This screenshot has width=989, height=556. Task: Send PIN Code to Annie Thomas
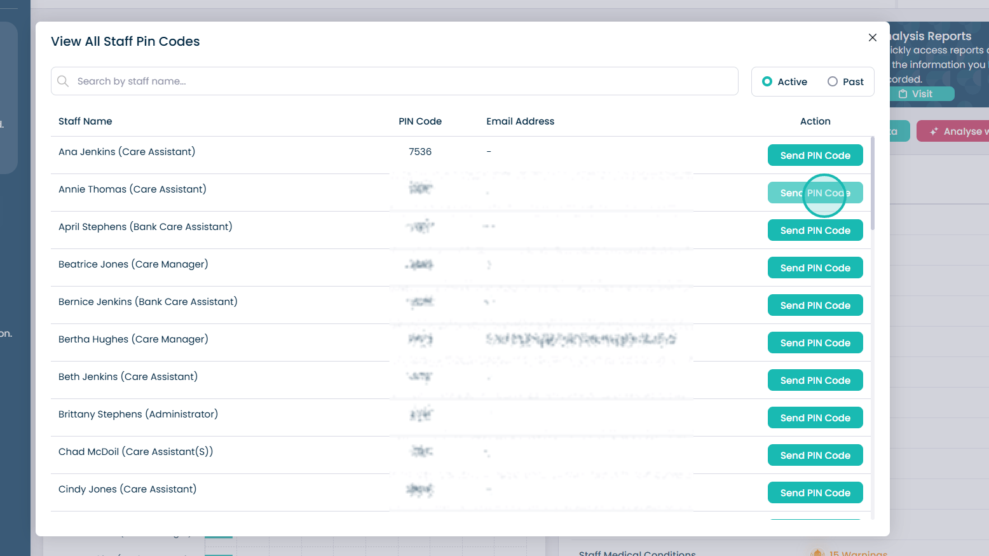tap(815, 193)
